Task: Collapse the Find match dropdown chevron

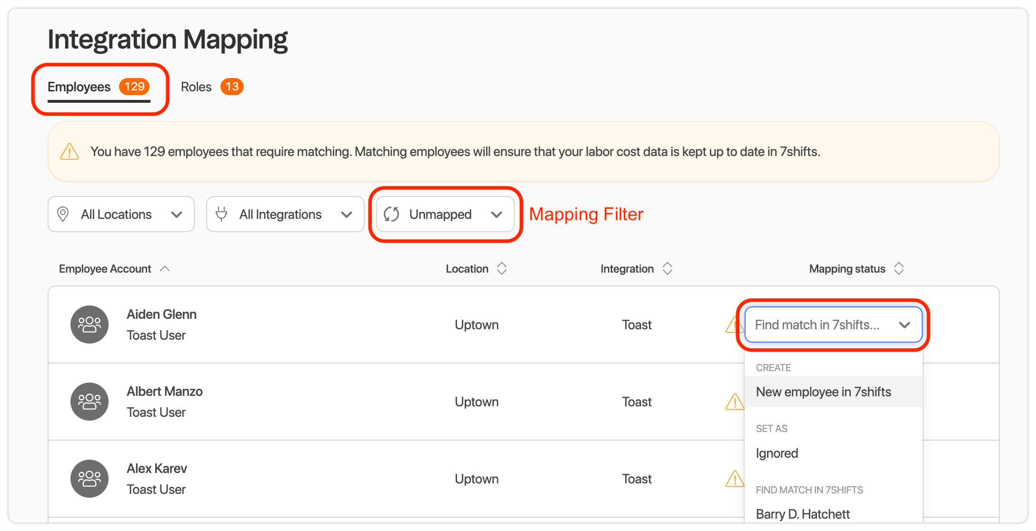Action: pyautogui.click(x=905, y=325)
